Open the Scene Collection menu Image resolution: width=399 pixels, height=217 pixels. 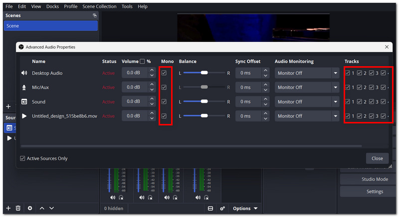(99, 6)
